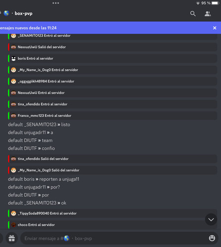Screen dimensions: 221x247
Task: Click the box-pvp channel title
Action: click(23, 13)
